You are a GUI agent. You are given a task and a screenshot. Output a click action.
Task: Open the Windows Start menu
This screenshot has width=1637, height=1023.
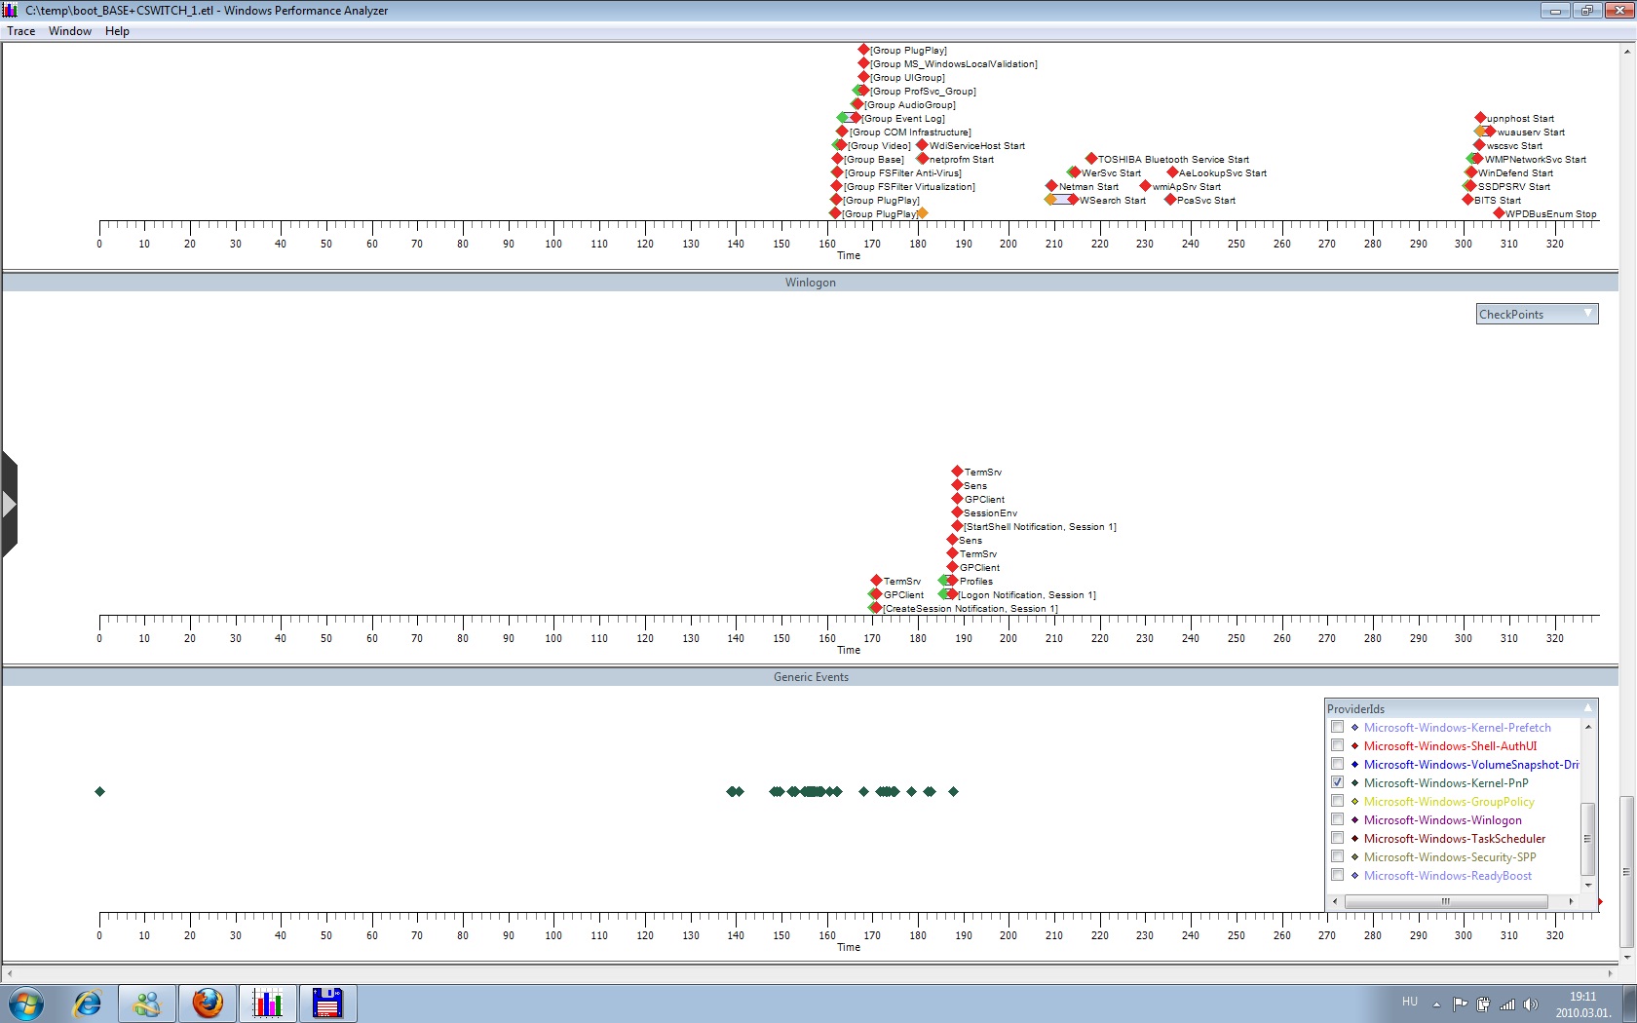point(26,1003)
